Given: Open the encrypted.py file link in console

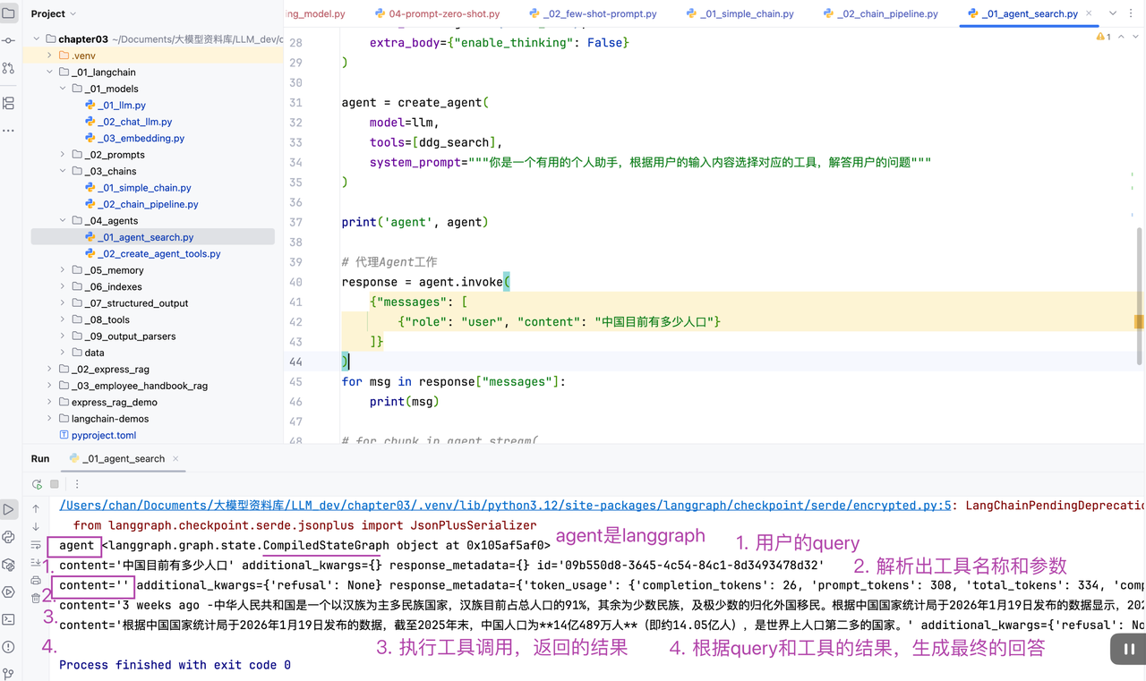Looking at the screenshot, I should [505, 506].
